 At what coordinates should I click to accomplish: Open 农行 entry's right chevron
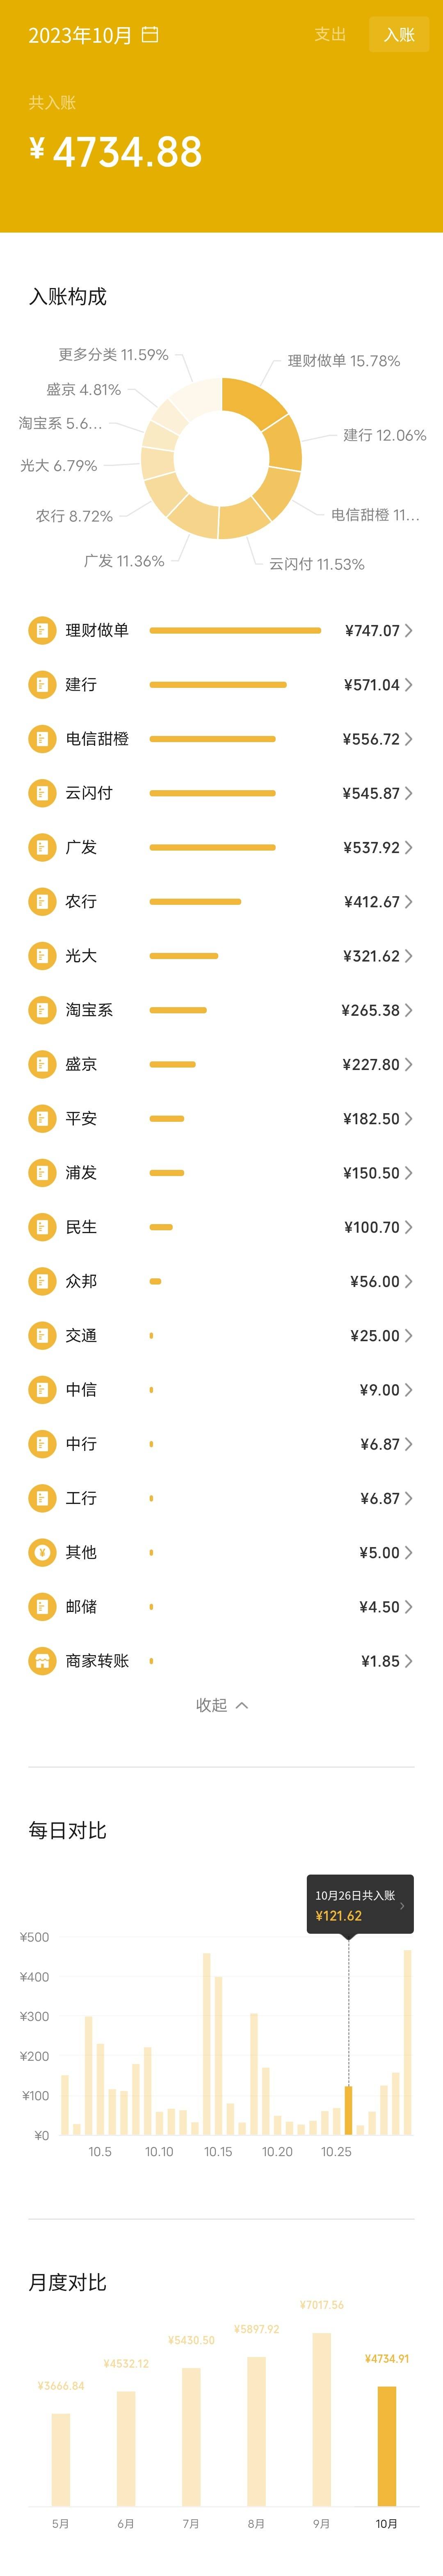click(x=409, y=902)
